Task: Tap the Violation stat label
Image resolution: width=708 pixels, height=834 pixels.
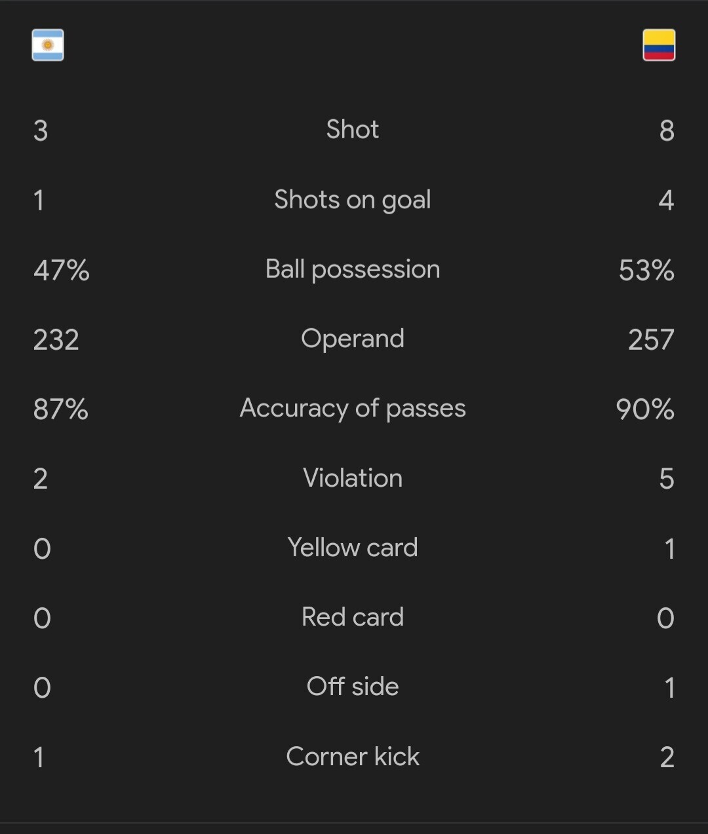Action: tap(353, 478)
